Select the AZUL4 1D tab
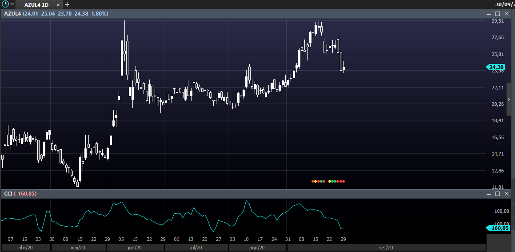515x252 pixels. click(x=36, y=4)
